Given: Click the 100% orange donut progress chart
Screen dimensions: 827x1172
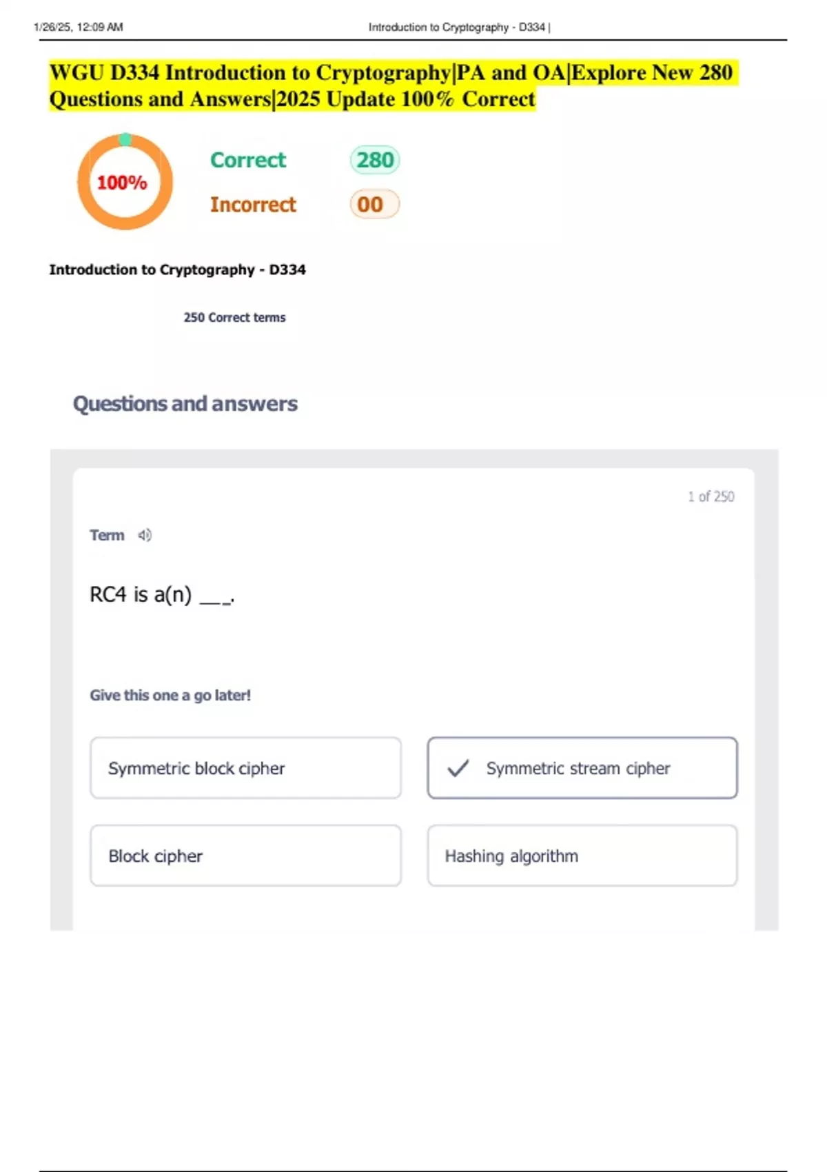Looking at the screenshot, I should [124, 182].
